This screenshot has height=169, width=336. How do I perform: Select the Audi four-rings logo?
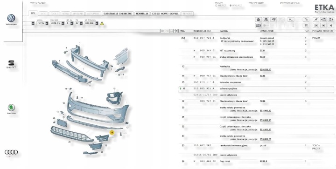click(x=11, y=152)
